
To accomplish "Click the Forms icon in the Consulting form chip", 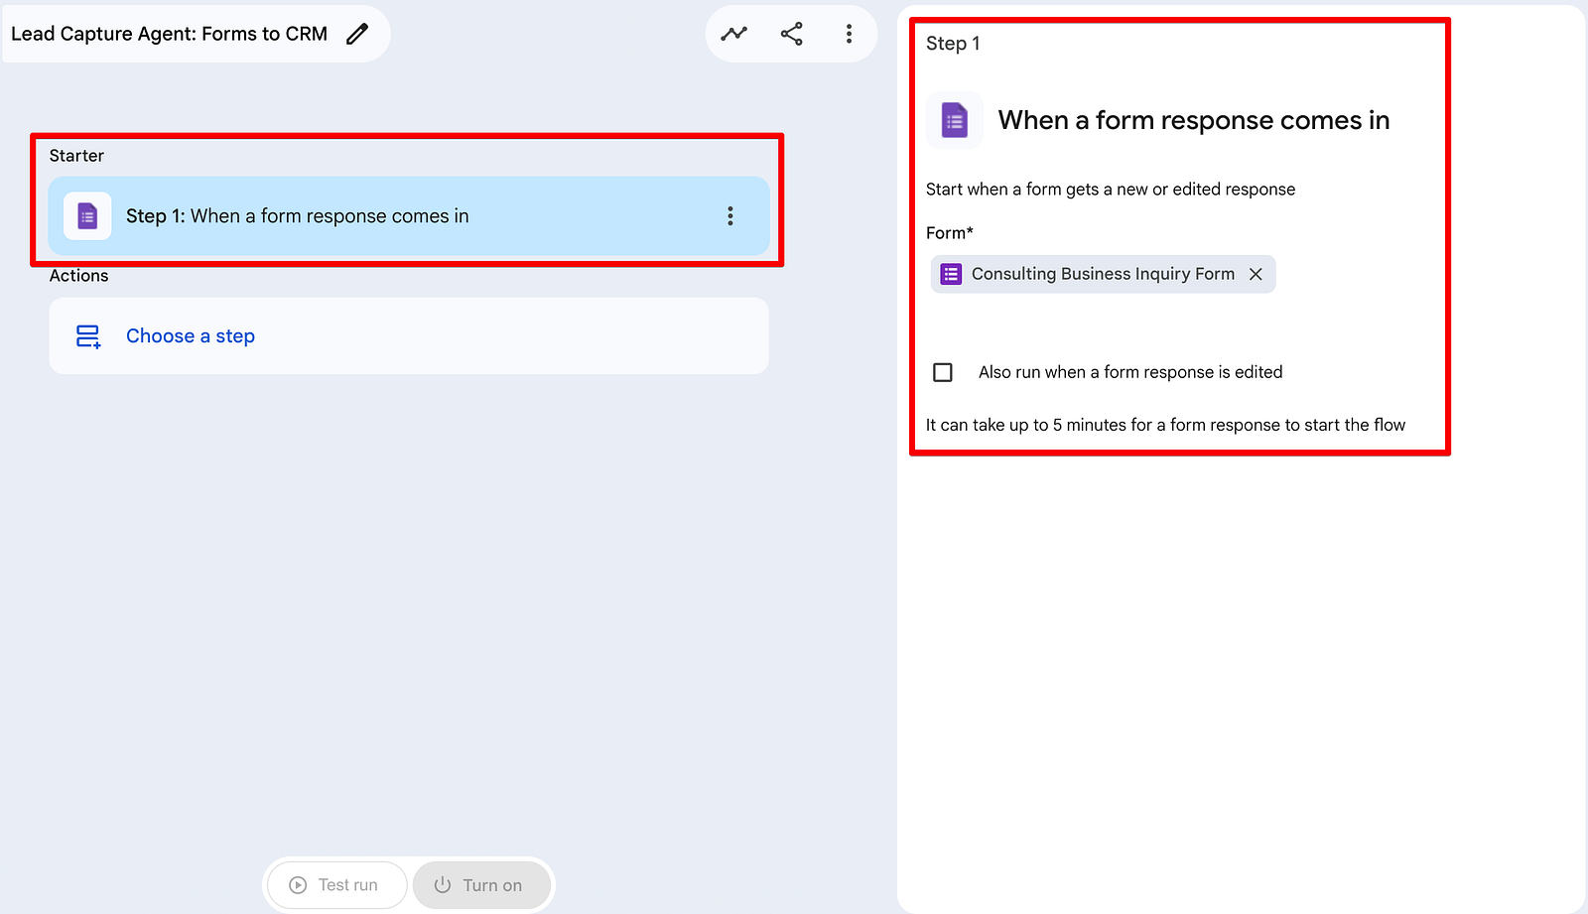I will (x=951, y=274).
